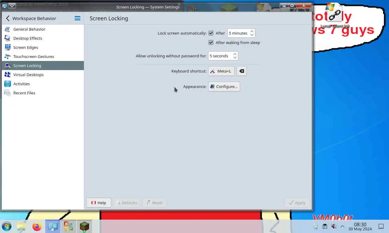Toggle the on-all-desktops pin in the title bar
The height and width of the screenshot is (233, 389).
tap(12, 5)
